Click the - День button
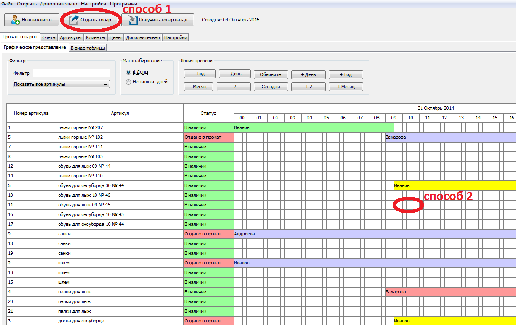This screenshot has width=516, height=325. coord(235,74)
